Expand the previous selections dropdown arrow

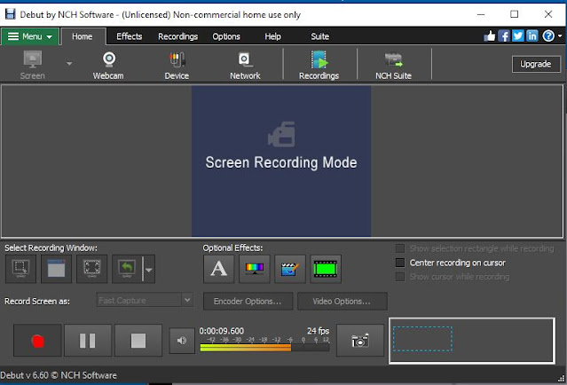(149, 270)
